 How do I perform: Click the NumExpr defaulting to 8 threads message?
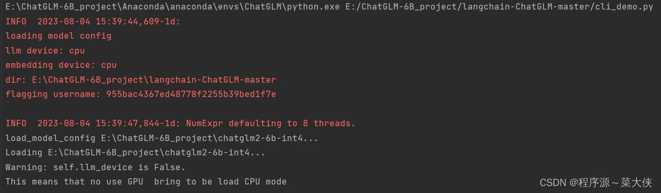[x=270, y=124]
